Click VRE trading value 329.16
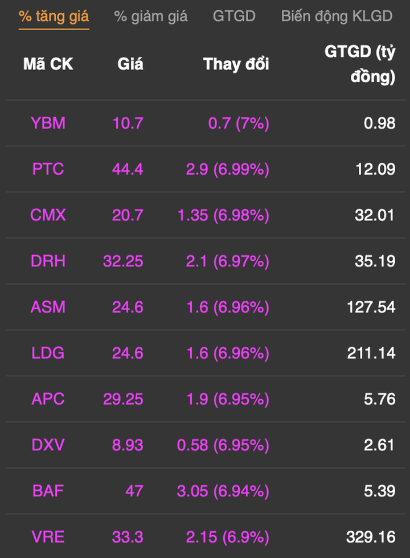The height and width of the screenshot is (558, 410). (370, 537)
